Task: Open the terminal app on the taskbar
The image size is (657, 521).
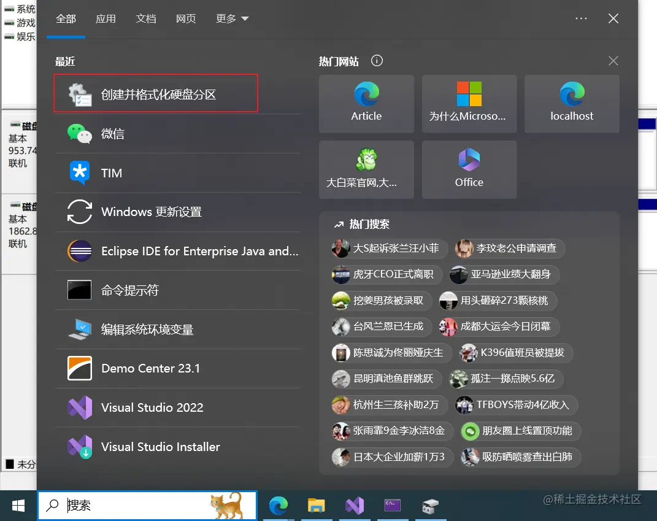Action: [393, 506]
